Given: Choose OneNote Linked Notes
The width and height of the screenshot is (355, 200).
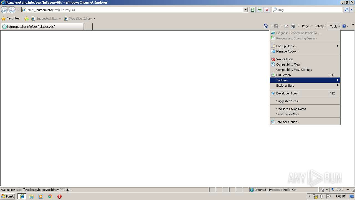Looking at the screenshot, I should [x=305, y=109].
